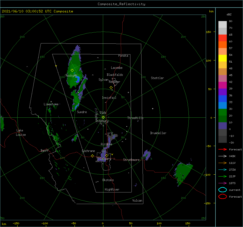This screenshot has height=227, width=243.
Task: Click the Lacombe label
Action: tap(117, 68)
